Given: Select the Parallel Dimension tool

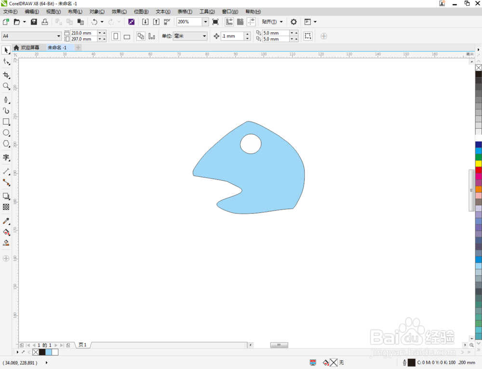Looking at the screenshot, I should 6,171.
